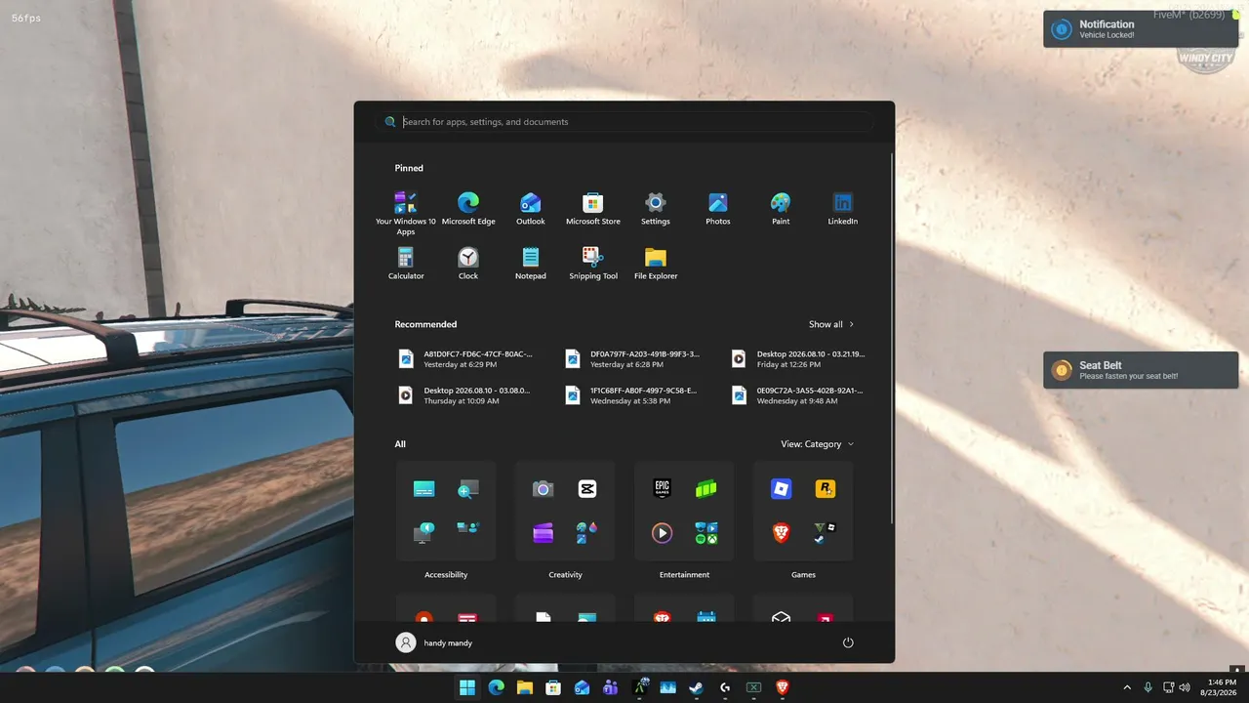Viewport: 1249px width, 703px height.
Task: Open Outlook from the taskbar
Action: [x=582, y=687]
